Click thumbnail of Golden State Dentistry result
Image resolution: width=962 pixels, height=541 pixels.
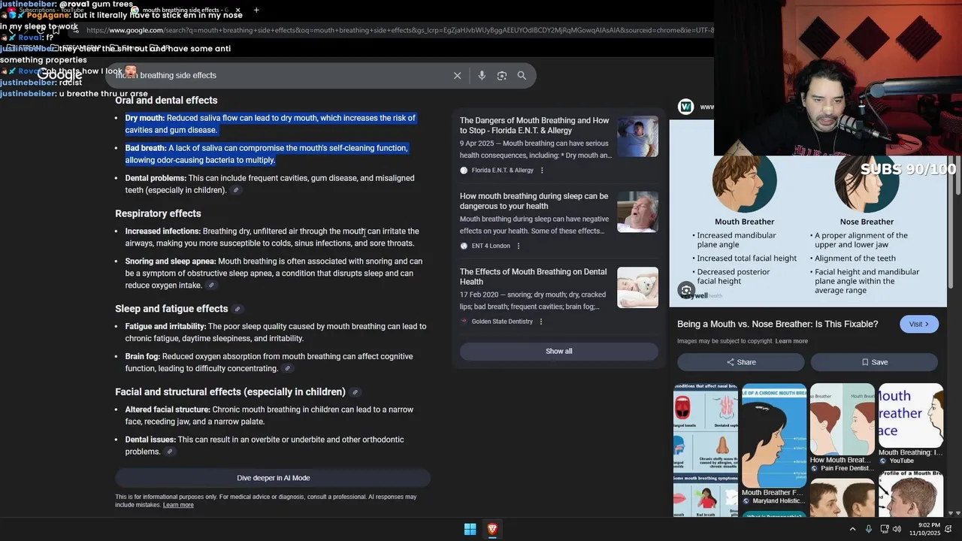tap(637, 288)
